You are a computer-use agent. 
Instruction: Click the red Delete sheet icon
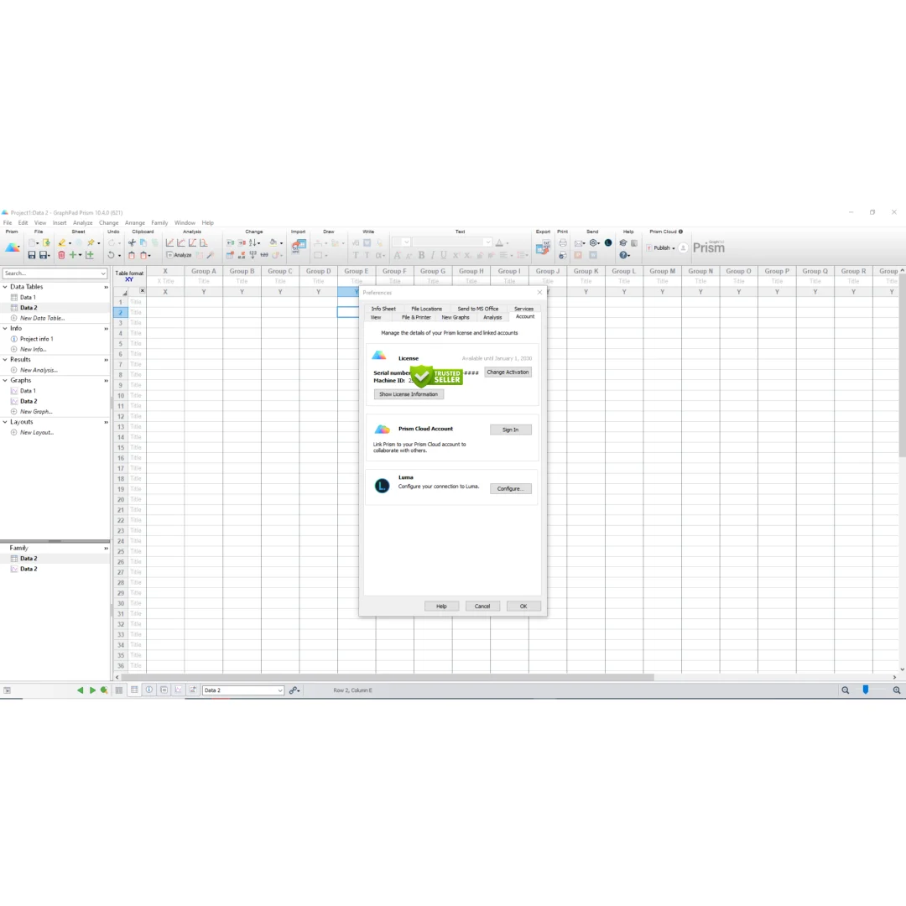coord(61,255)
